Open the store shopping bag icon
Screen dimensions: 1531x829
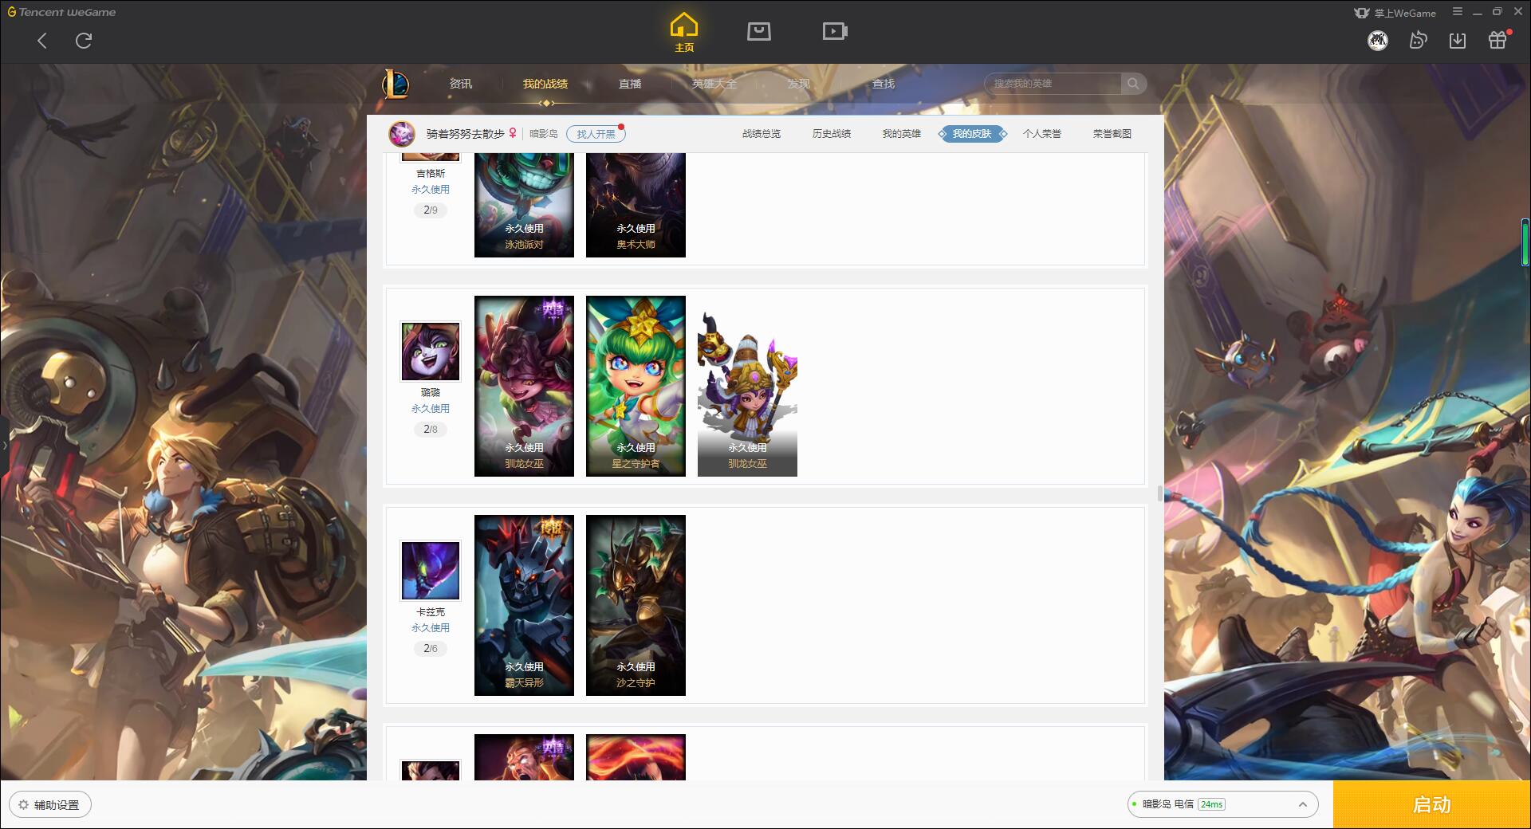pos(759,32)
